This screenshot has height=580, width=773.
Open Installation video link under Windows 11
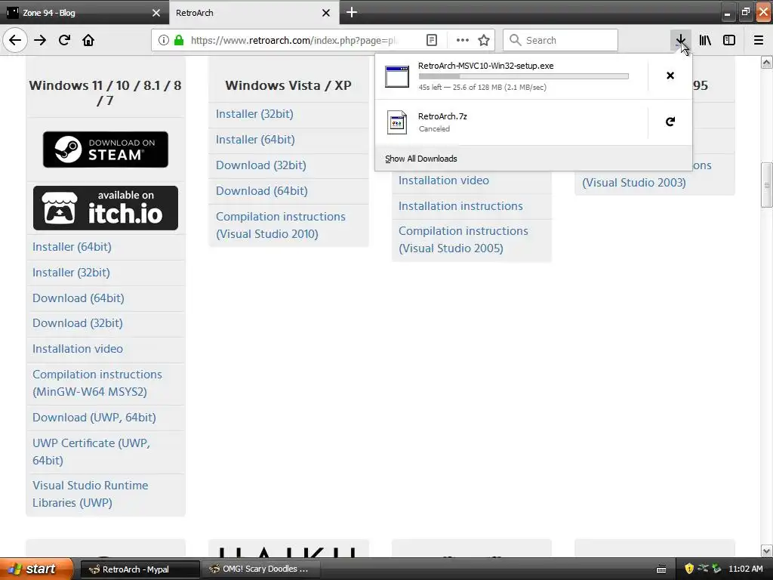coord(78,349)
